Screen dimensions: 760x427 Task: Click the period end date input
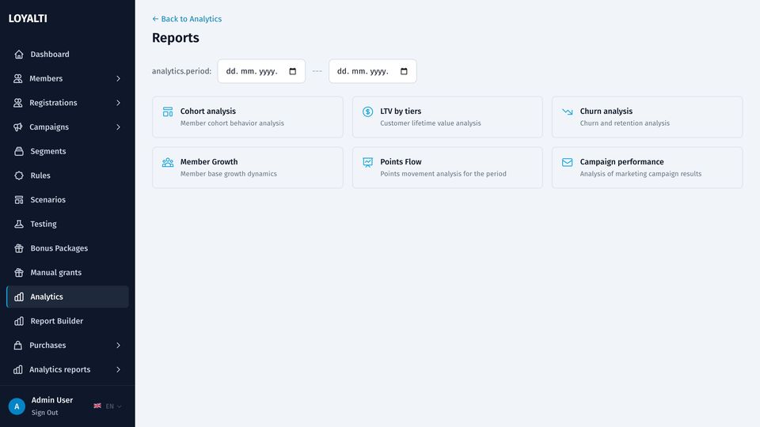[373, 71]
